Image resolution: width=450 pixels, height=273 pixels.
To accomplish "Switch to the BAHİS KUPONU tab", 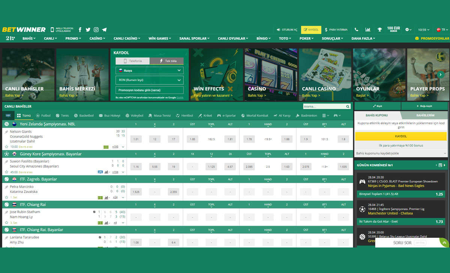I will 377,115.
